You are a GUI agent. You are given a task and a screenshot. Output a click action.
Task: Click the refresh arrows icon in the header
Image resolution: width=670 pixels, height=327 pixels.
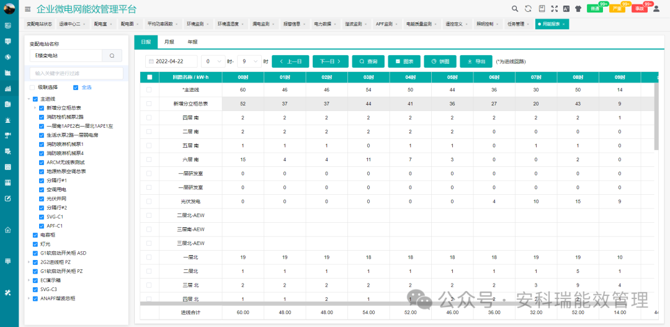[x=528, y=9]
